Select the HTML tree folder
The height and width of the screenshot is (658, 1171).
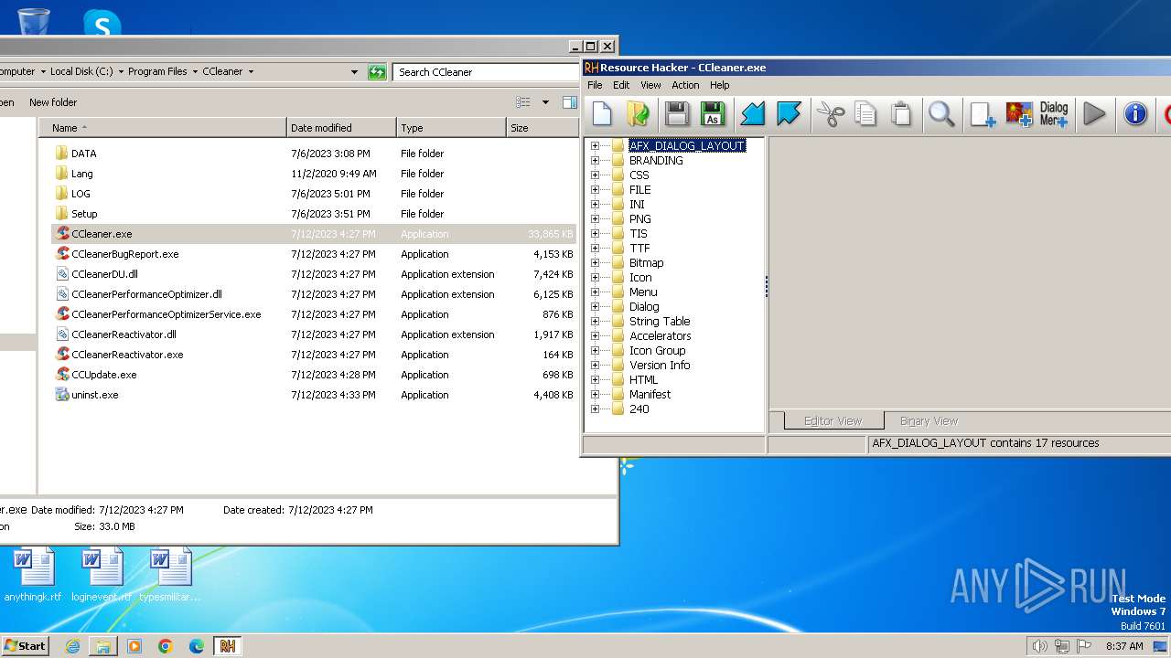[x=643, y=379]
